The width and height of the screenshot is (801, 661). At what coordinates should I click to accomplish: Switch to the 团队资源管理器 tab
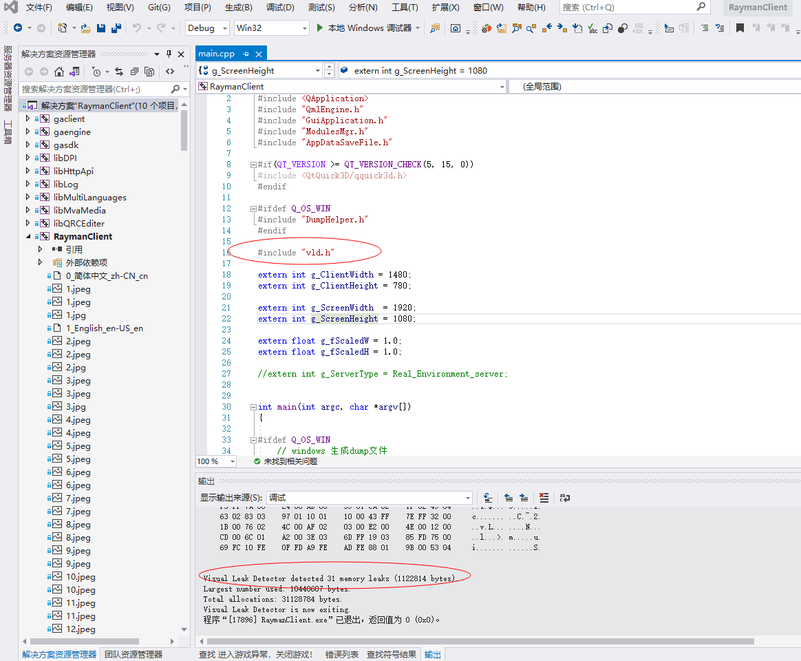click(x=133, y=654)
